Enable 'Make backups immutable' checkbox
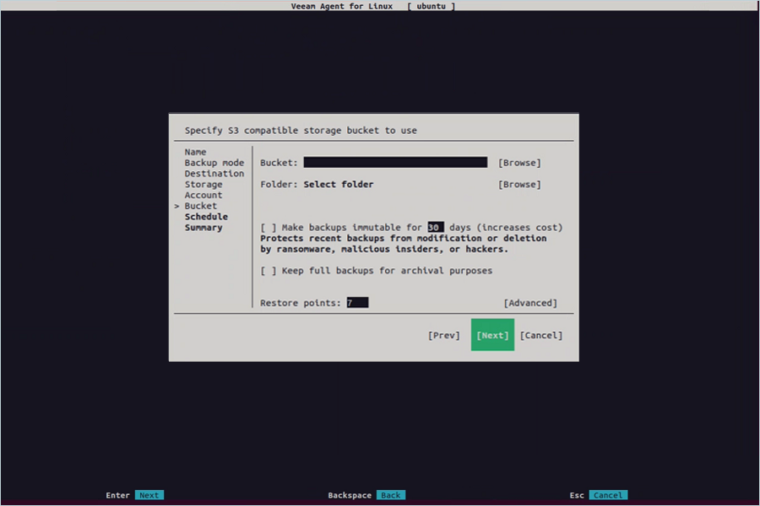The width and height of the screenshot is (760, 506). [x=268, y=228]
